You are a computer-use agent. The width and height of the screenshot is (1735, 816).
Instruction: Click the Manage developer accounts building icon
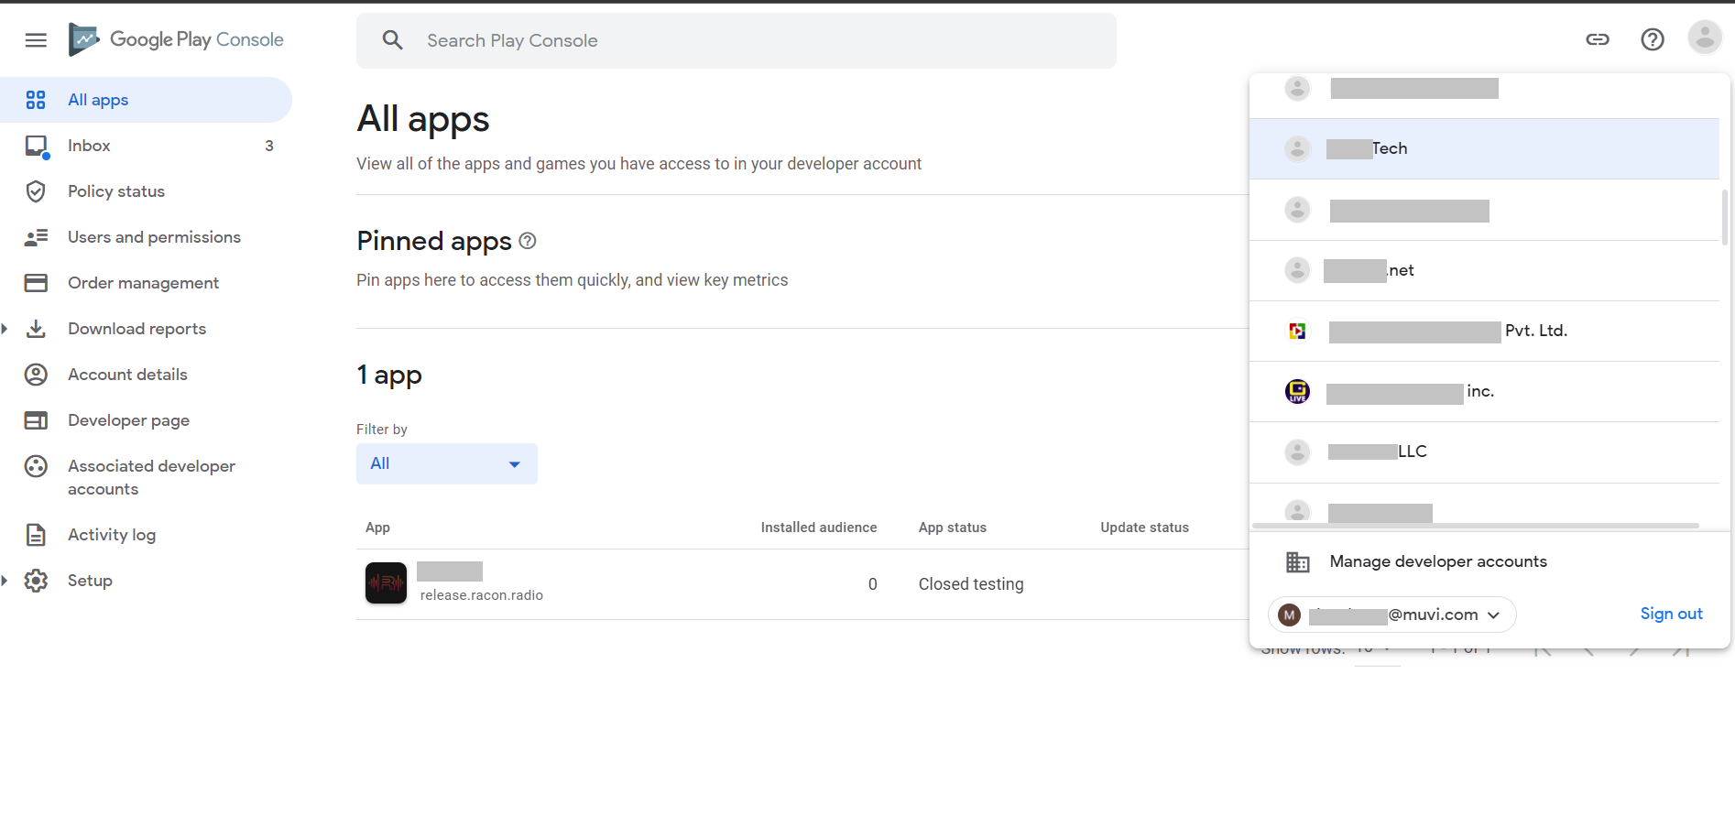point(1297,561)
